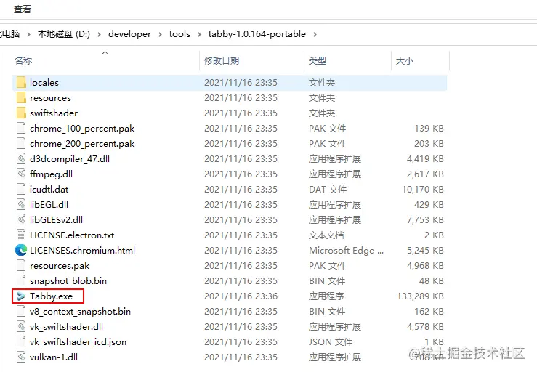
Task: Click the JSON 文件 type cell
Action: (331, 342)
